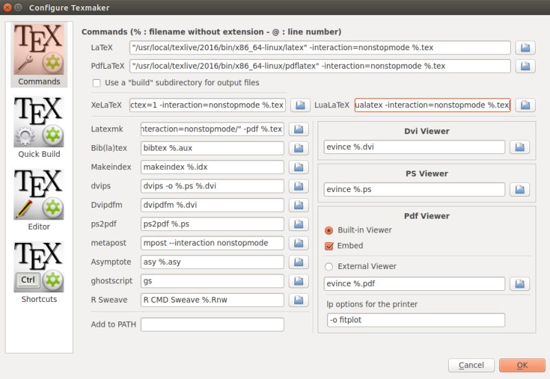Focus the Makeindex command field
The width and height of the screenshot is (550, 379).
tap(212, 167)
